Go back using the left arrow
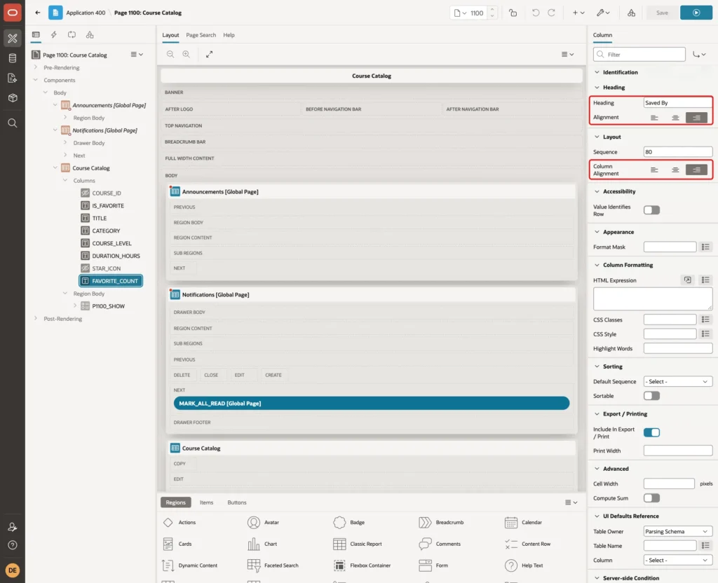 [x=38, y=13]
